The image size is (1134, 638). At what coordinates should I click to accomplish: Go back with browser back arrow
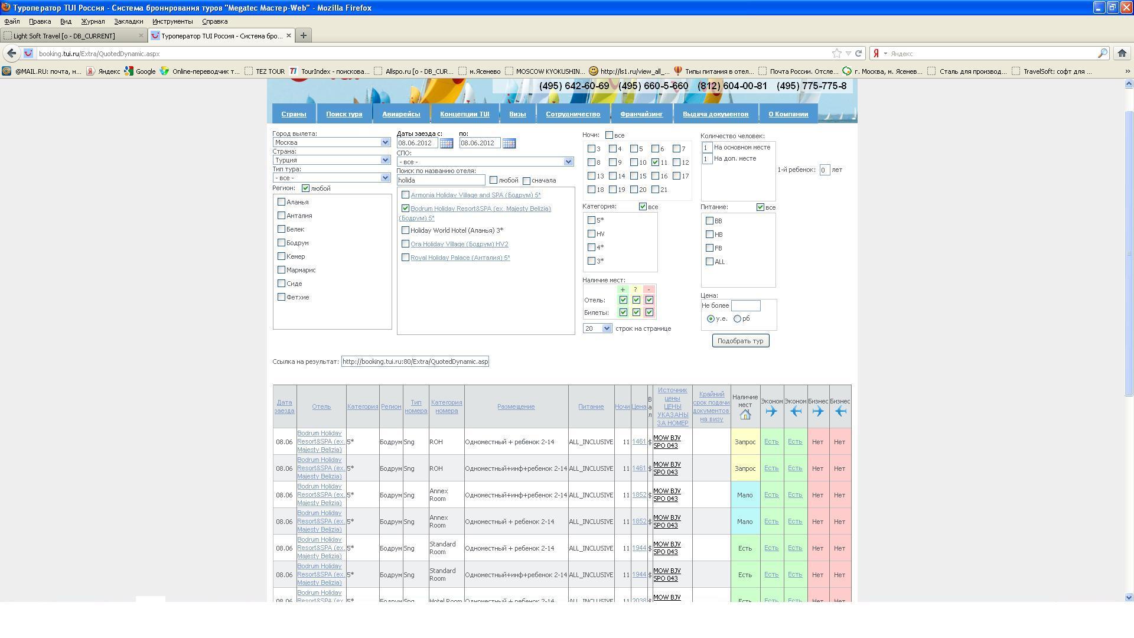(x=11, y=54)
